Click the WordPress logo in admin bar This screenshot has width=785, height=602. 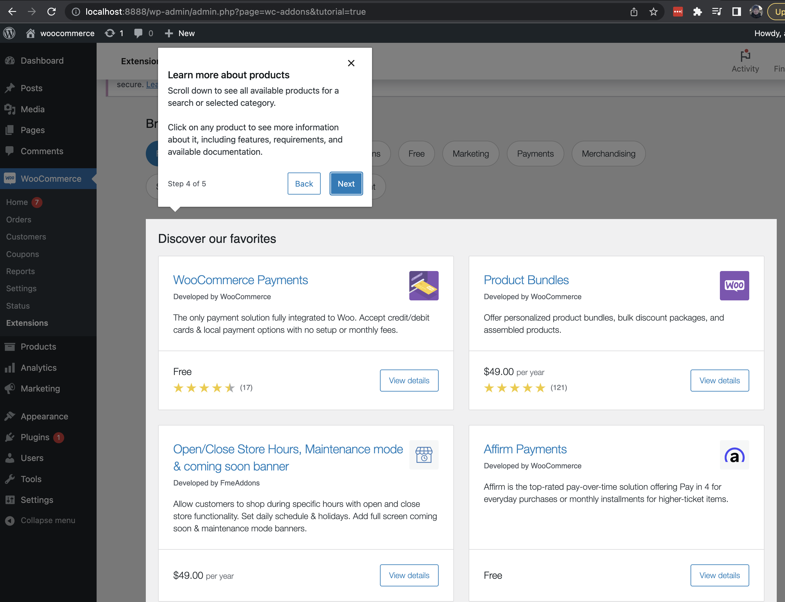(x=10, y=33)
